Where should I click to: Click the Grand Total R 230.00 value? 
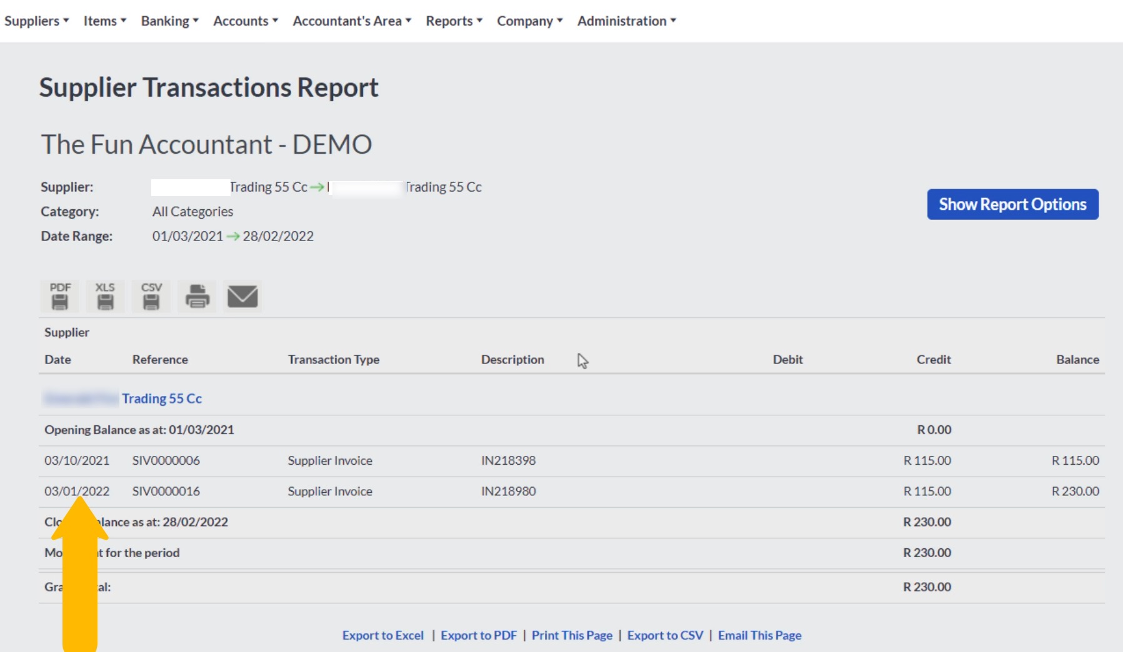[927, 586]
